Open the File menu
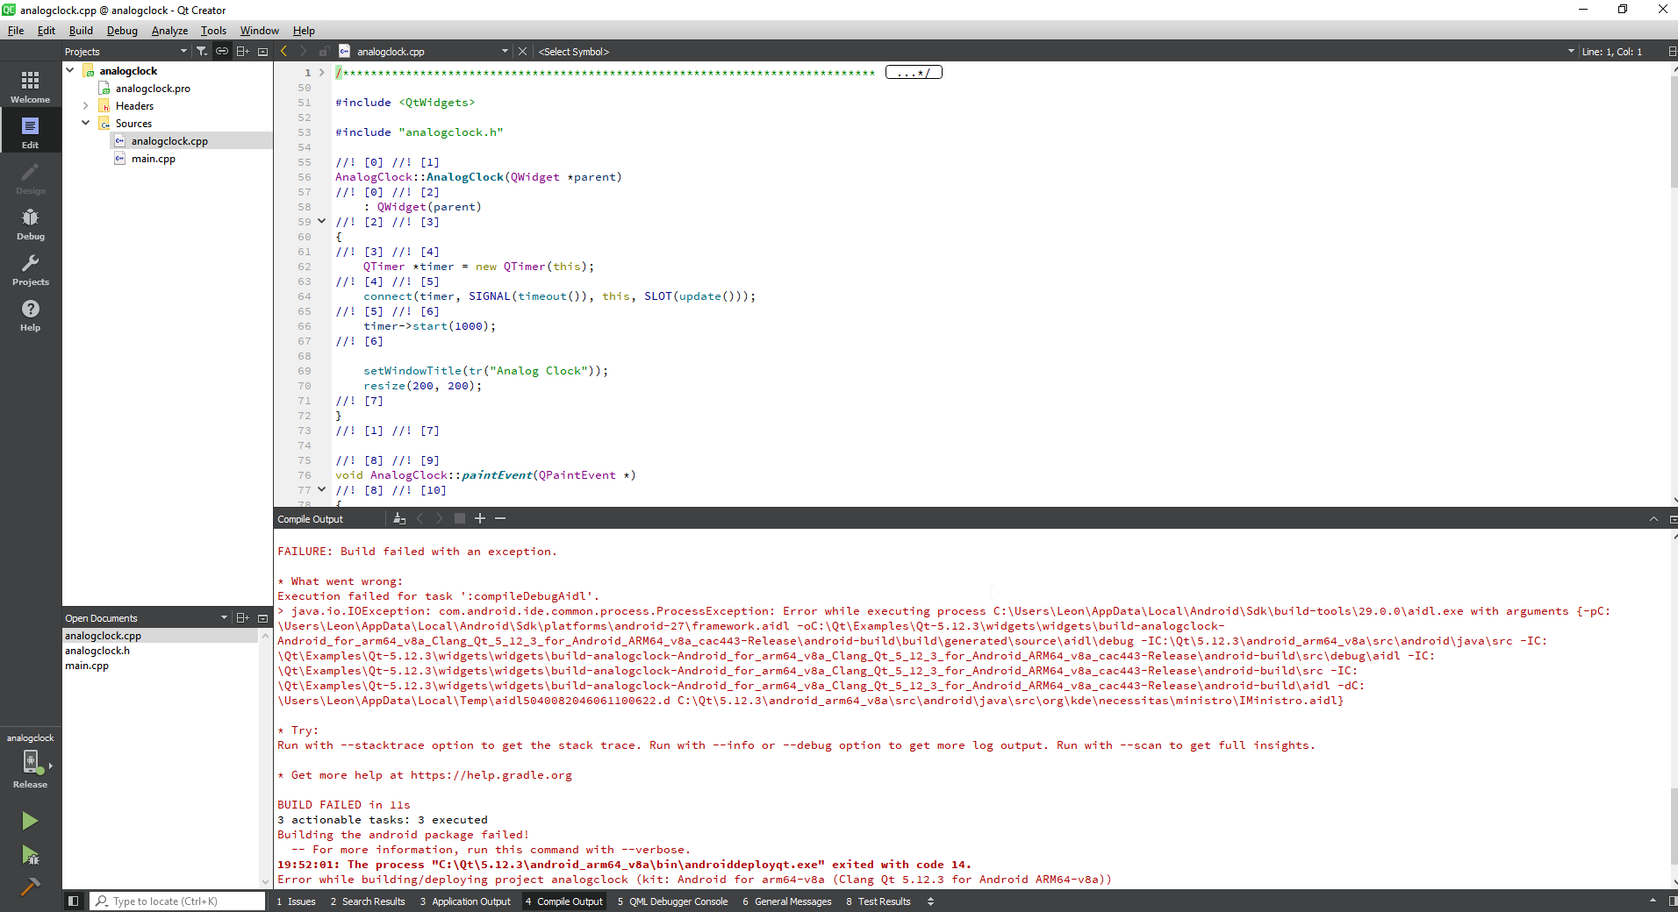 [x=16, y=31]
